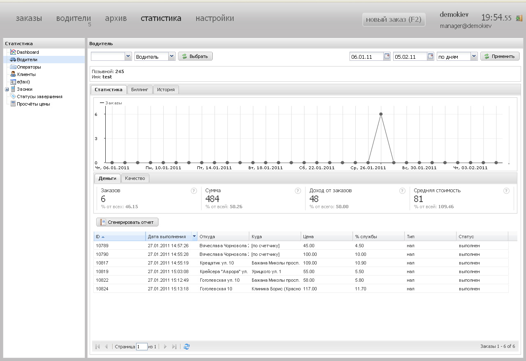Screen dimensions: 526x361
Task: Click the Гоголевская ул. 10 origin cell
Action: (x=223, y=280)
